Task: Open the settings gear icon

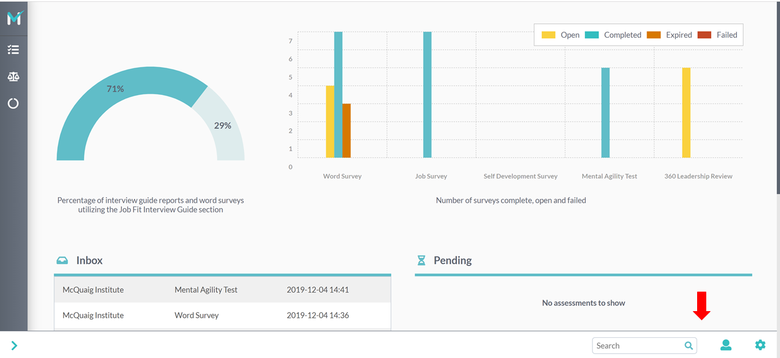Action: click(760, 345)
